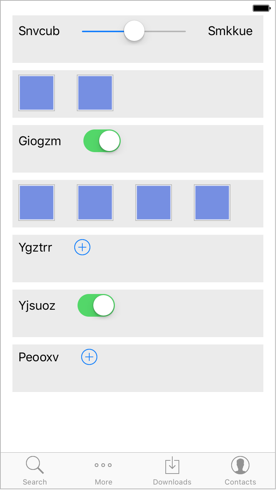The height and width of the screenshot is (490, 278).
Task: Tap the battery indicator in status bar
Action: click(x=261, y=8)
